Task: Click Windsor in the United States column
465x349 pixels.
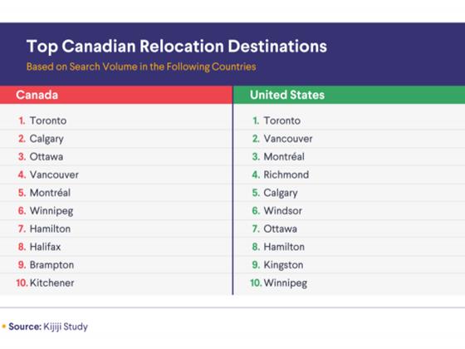Action: click(282, 211)
